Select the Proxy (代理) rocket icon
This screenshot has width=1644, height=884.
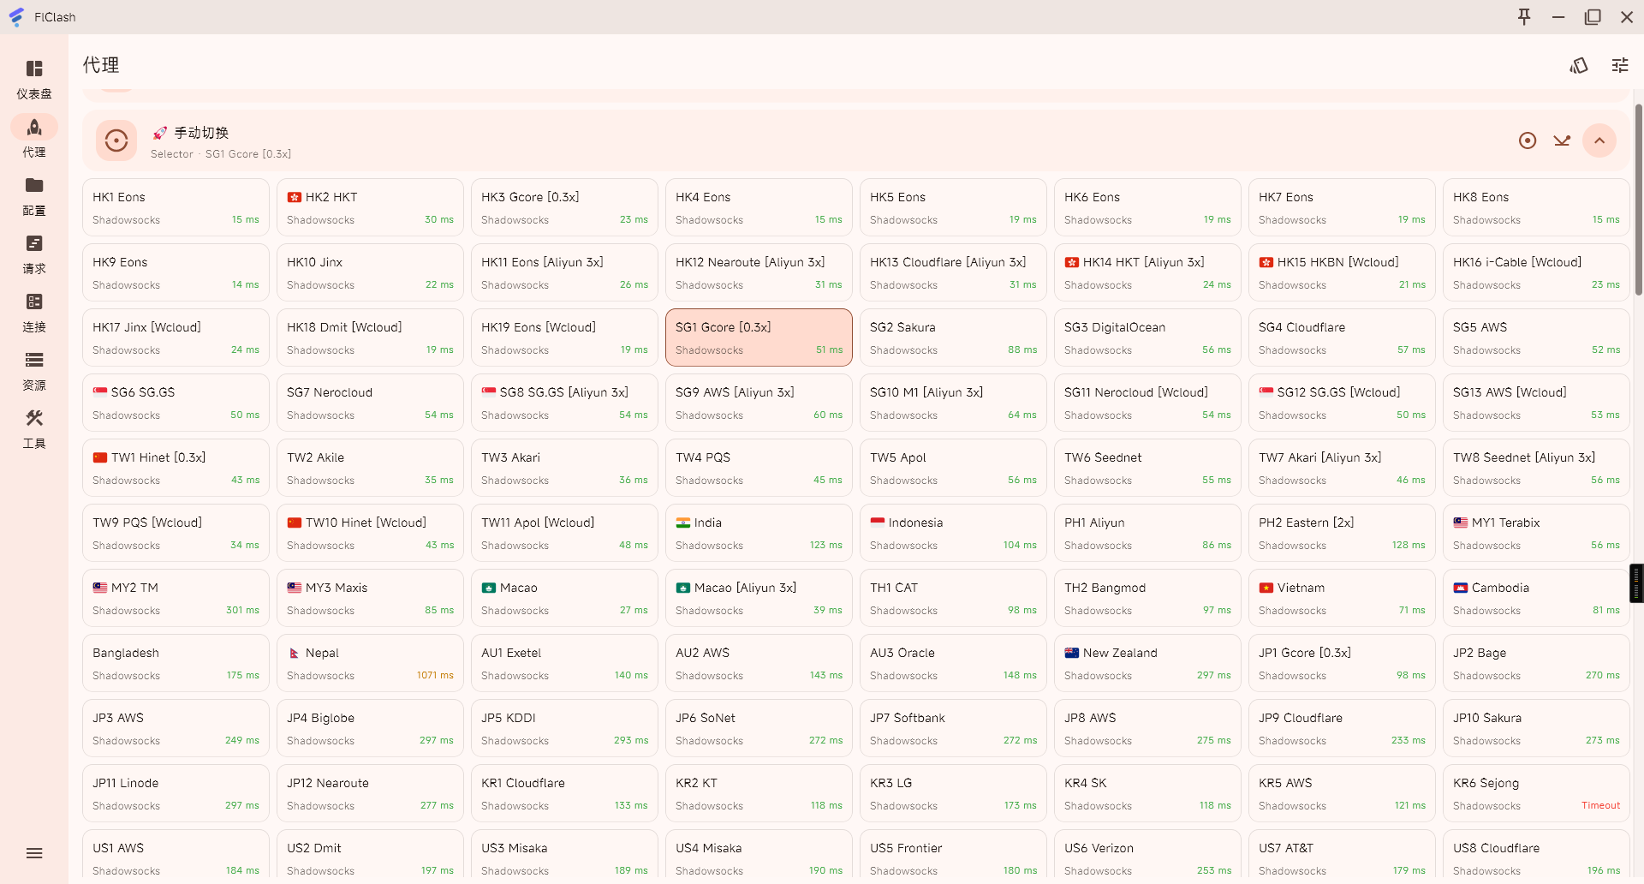point(34,127)
